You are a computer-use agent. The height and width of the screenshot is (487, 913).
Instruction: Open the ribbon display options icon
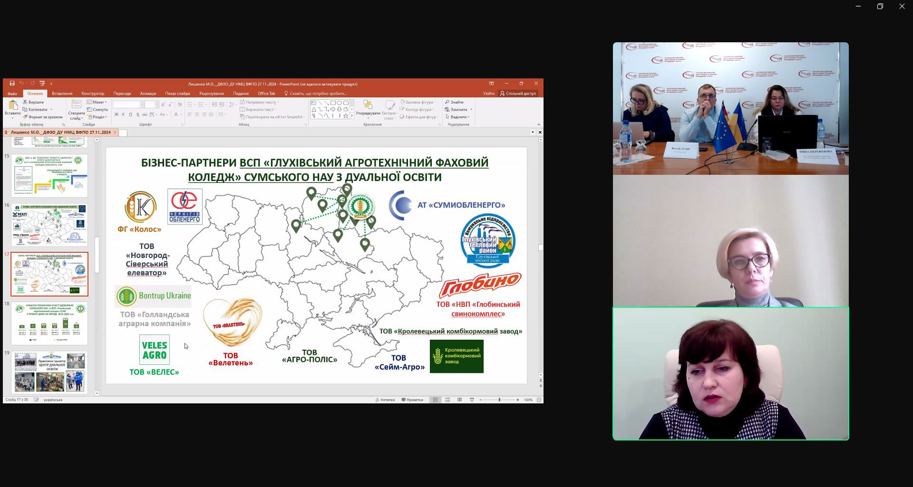(491, 84)
